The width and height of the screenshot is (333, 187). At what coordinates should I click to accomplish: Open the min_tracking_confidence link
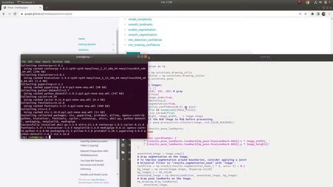(144, 45)
